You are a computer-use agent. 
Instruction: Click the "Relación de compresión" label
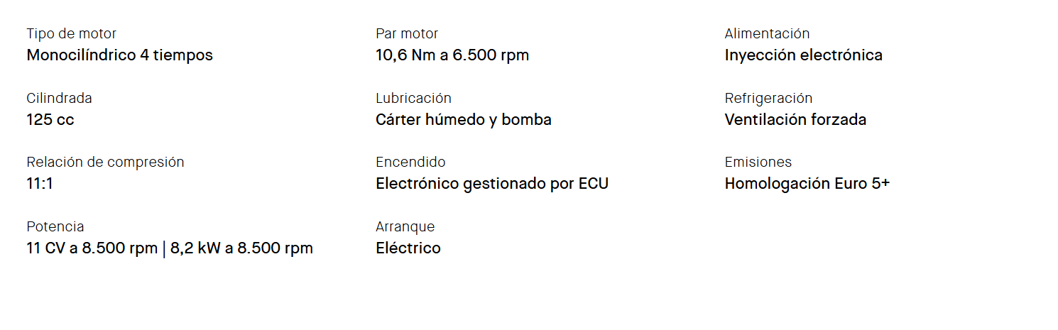pyautogui.click(x=105, y=162)
